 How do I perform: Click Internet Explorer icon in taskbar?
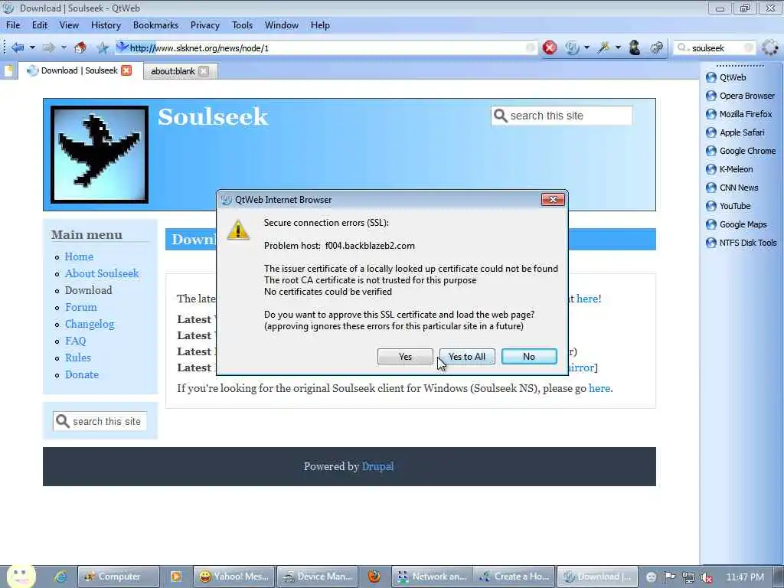point(60,577)
